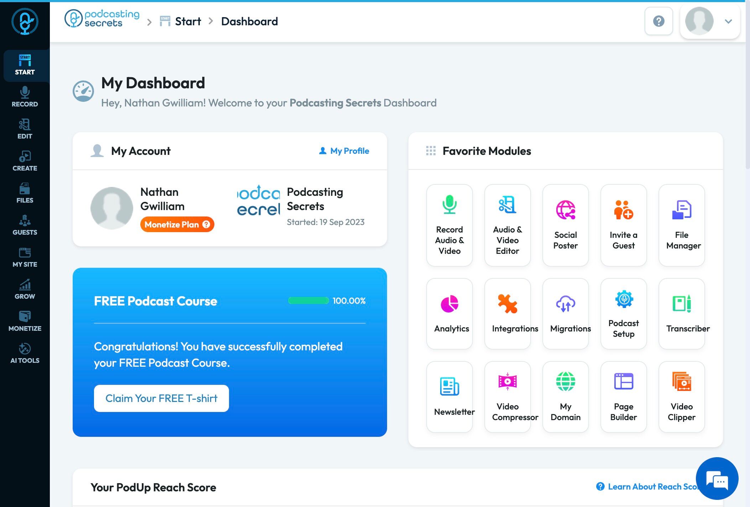Open the Invite a Guest module

[624, 225]
